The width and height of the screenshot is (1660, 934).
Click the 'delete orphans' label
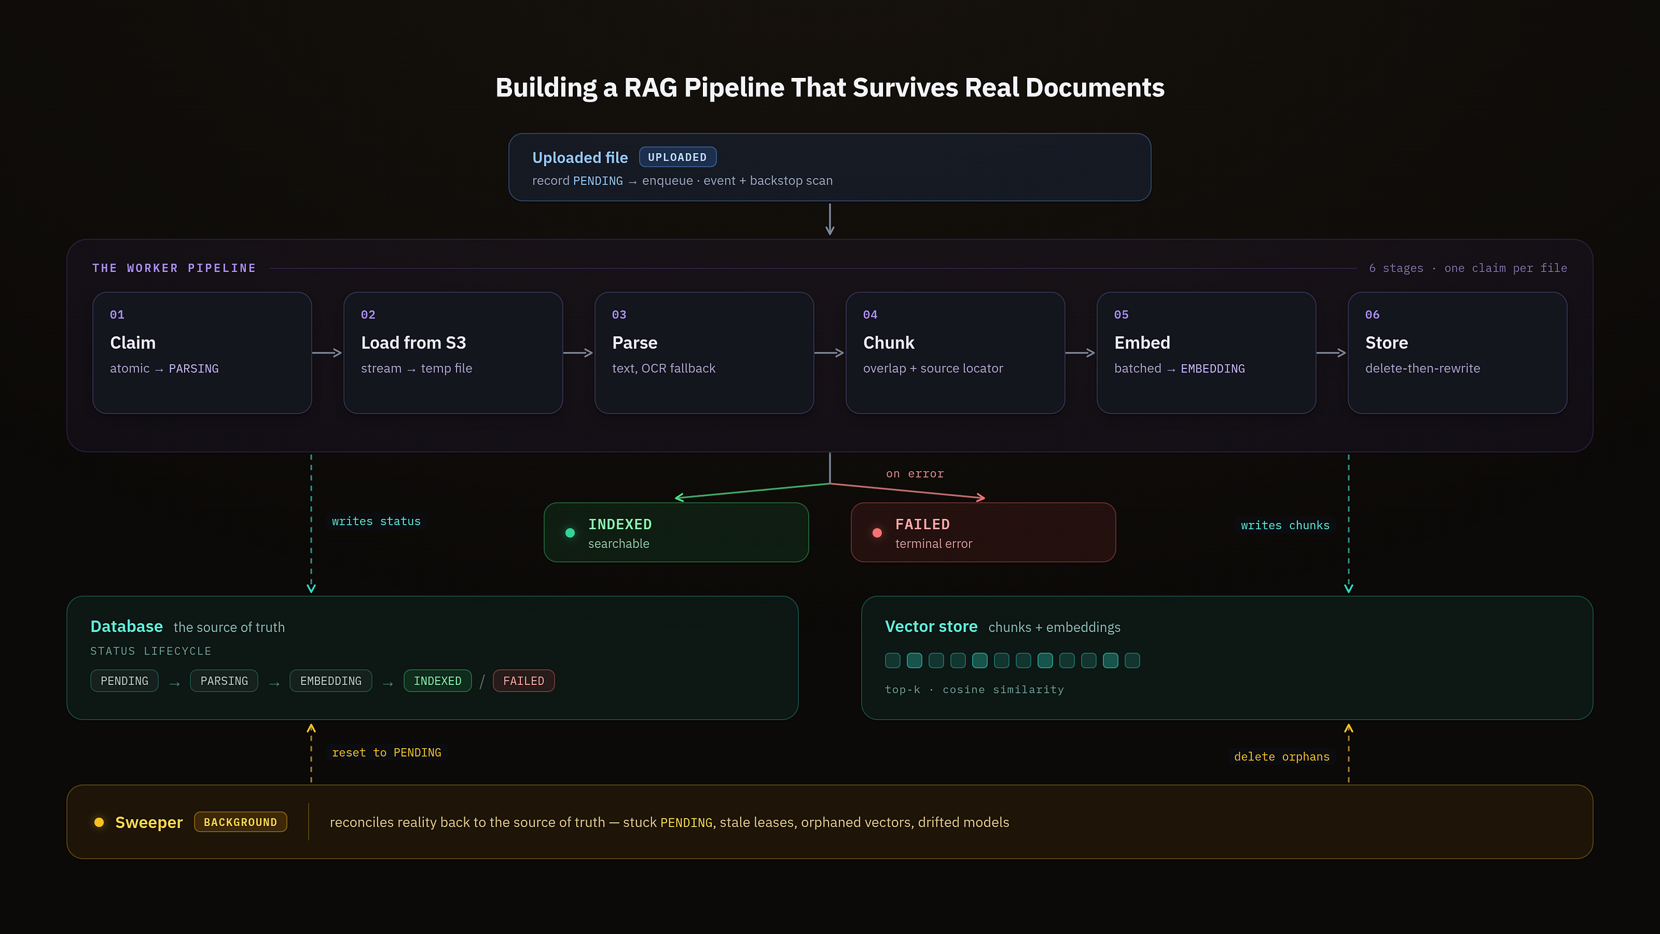1282,757
